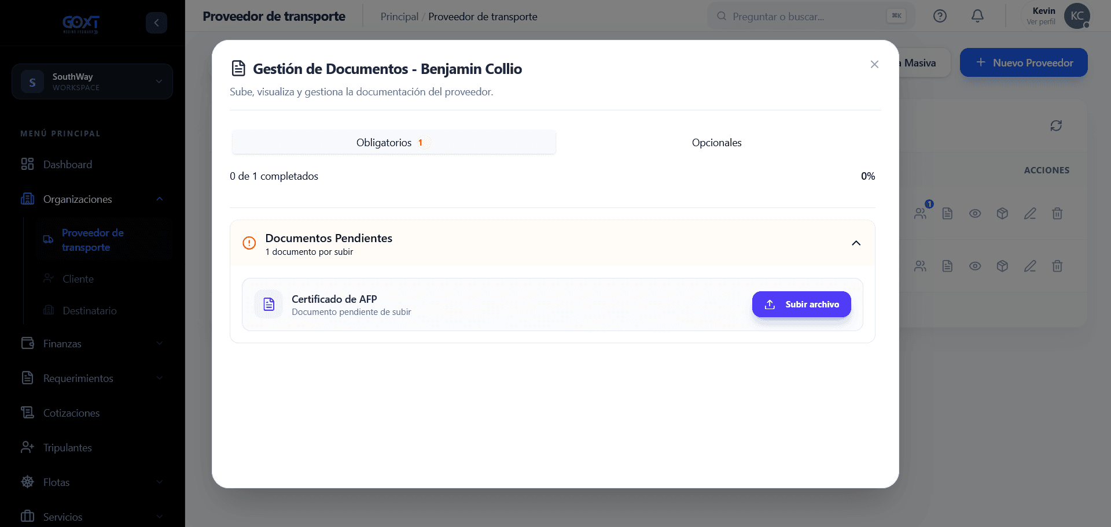
Task: Collapse the Documentos Pendientes section
Action: (856, 243)
